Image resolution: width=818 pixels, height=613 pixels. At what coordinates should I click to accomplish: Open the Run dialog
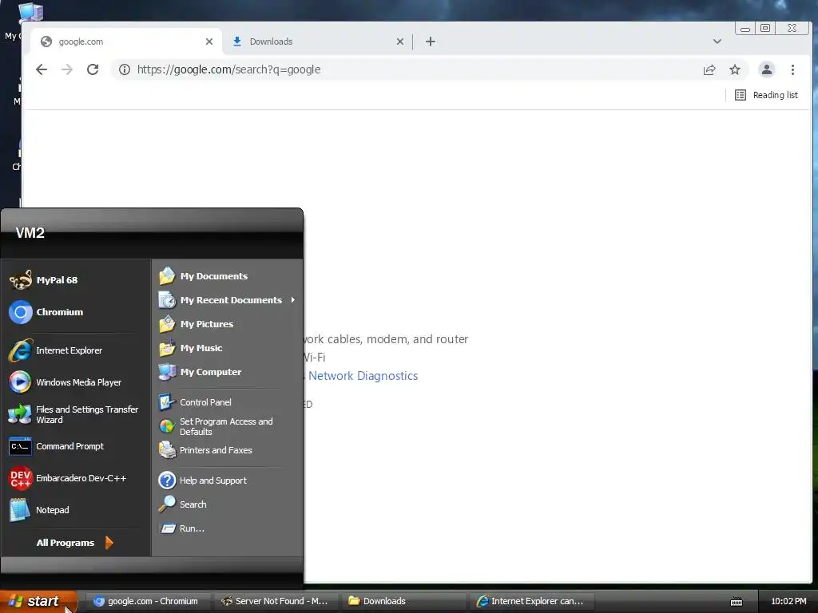(181, 528)
